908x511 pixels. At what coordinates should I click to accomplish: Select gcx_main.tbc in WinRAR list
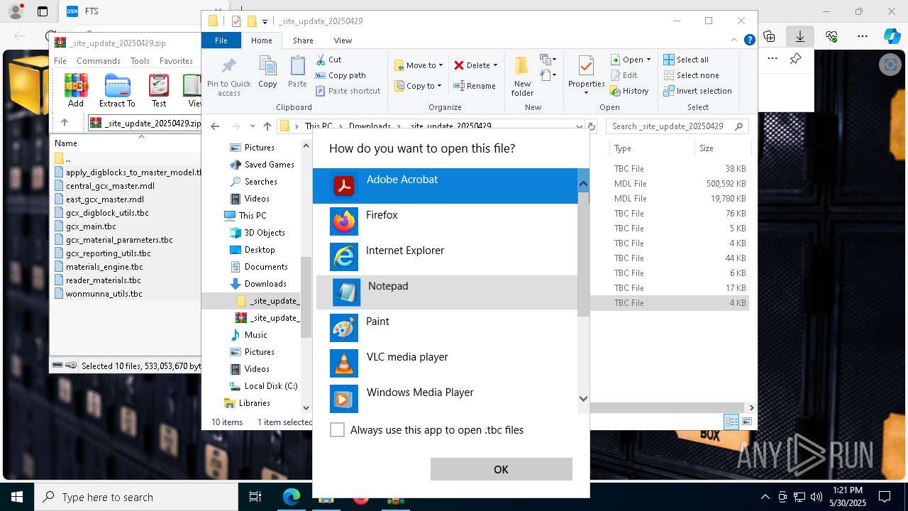coord(91,226)
